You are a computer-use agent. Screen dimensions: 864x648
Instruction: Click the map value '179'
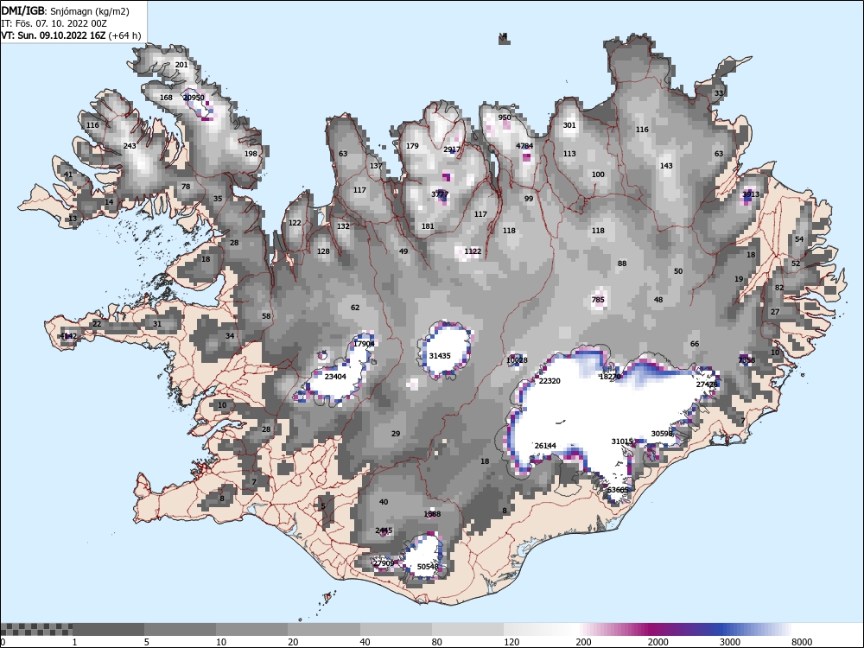coord(412,146)
